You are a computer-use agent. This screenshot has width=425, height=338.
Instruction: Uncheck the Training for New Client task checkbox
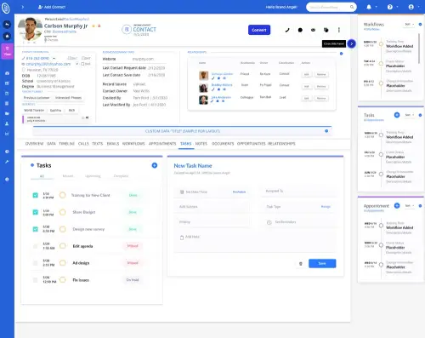35,195
